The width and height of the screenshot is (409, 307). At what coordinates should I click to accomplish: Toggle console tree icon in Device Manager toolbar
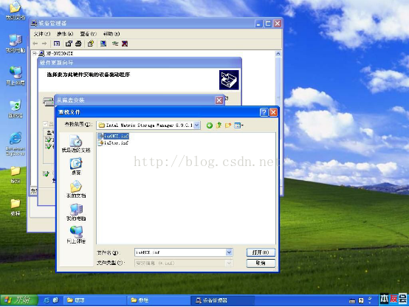click(57, 44)
